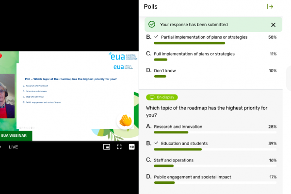Select Education and students poll option
This screenshot has width=291, height=194.
pos(184,144)
